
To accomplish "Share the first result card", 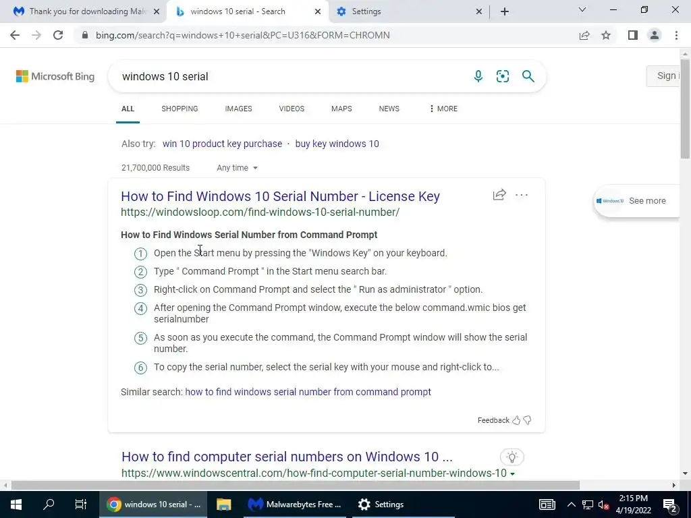I will (x=499, y=195).
